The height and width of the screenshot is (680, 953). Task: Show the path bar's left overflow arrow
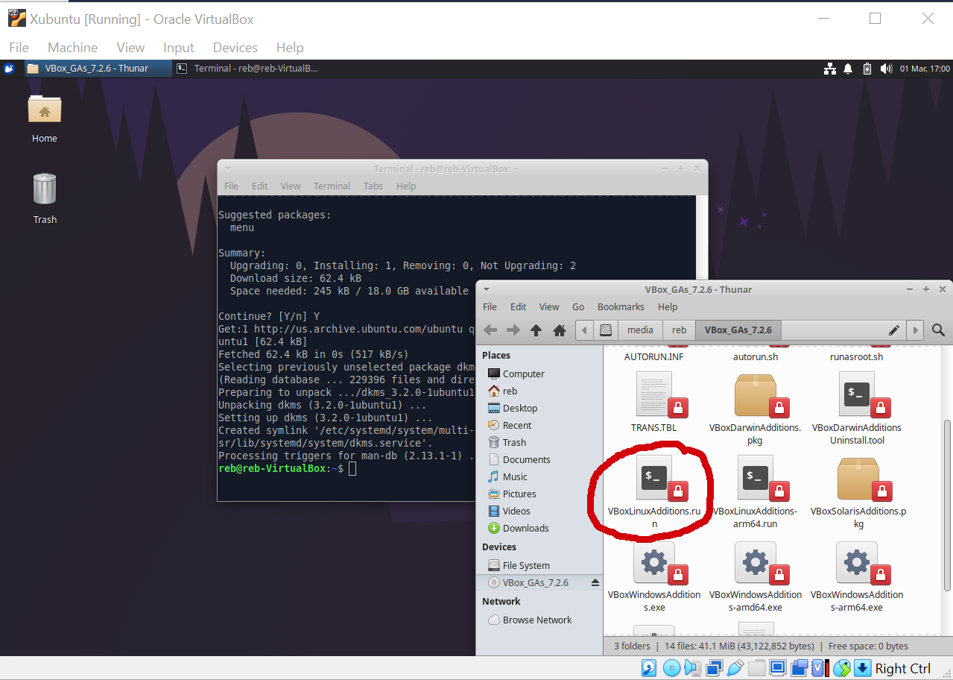(584, 330)
